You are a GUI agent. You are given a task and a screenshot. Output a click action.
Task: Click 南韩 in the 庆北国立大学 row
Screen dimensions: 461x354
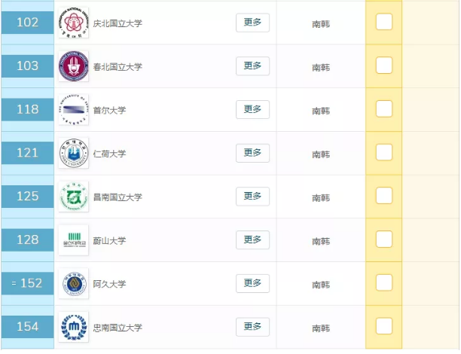321,23
